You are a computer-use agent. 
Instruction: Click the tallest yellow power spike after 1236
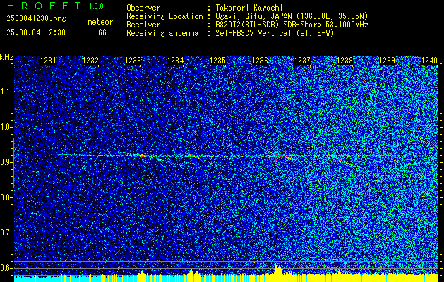275,267
